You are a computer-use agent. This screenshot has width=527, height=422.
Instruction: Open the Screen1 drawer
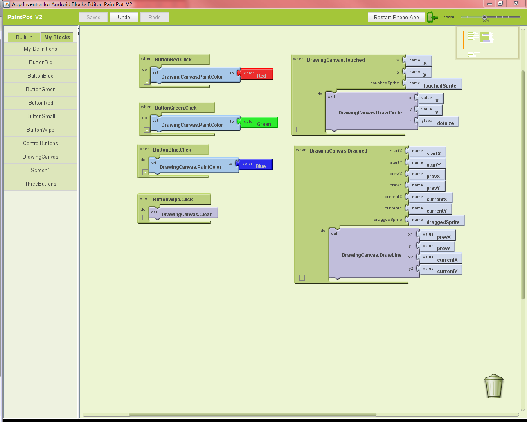pos(41,170)
